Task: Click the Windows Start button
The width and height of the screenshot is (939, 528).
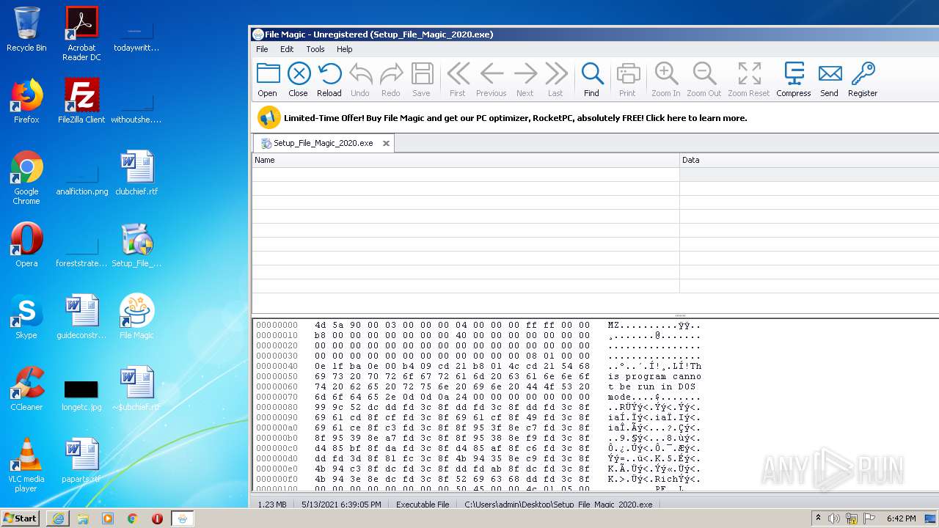Action: pyautogui.click(x=21, y=518)
